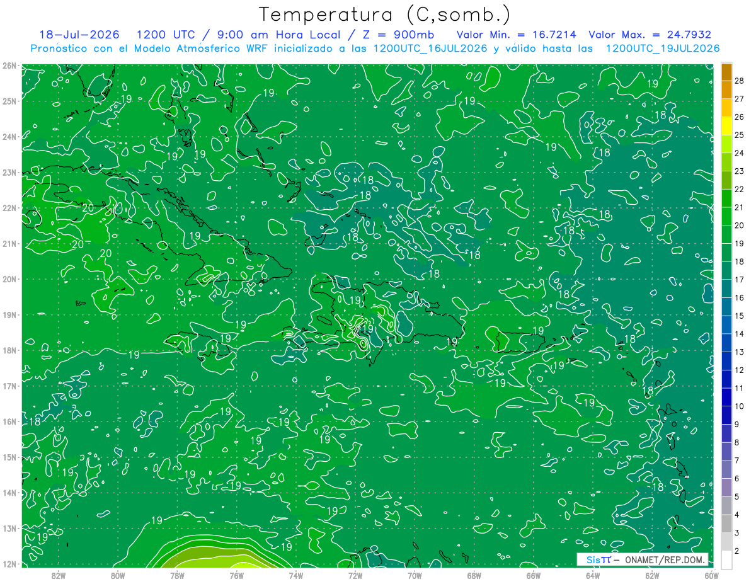
Task: Click the value 12 on the color scale
Action: 740,370
